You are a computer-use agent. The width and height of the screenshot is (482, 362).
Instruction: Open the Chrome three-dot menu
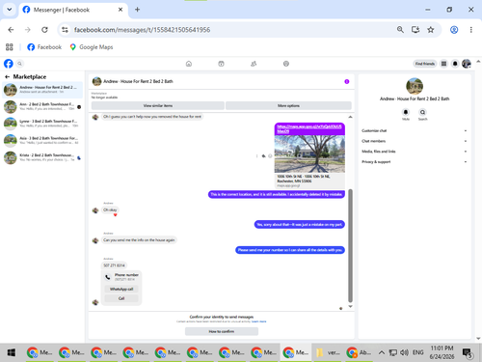471,30
